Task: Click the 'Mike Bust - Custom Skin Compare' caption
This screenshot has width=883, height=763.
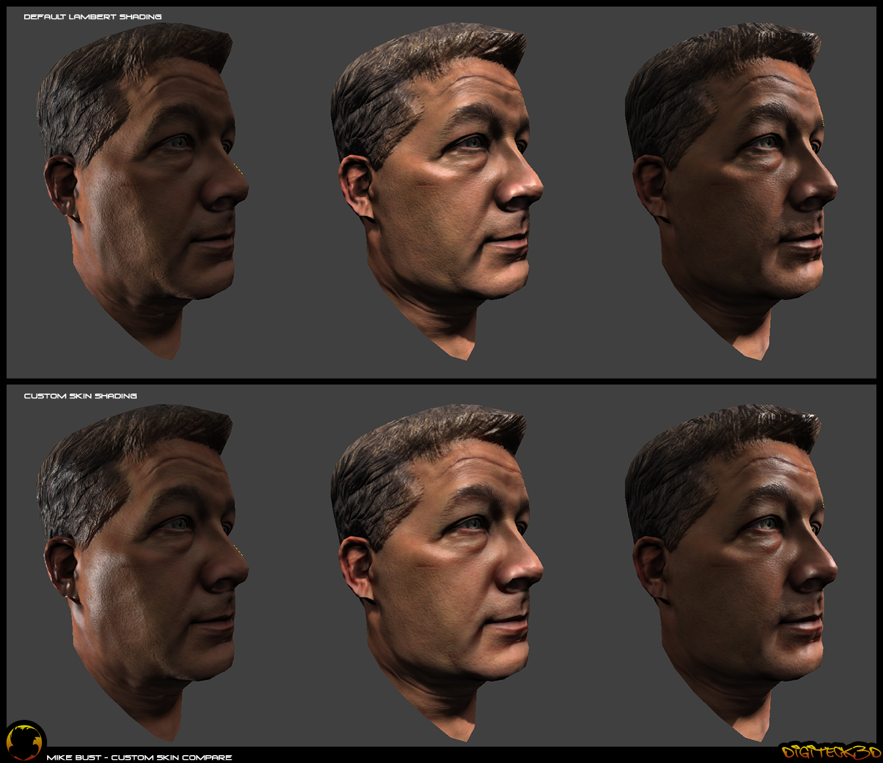Action: click(x=139, y=757)
